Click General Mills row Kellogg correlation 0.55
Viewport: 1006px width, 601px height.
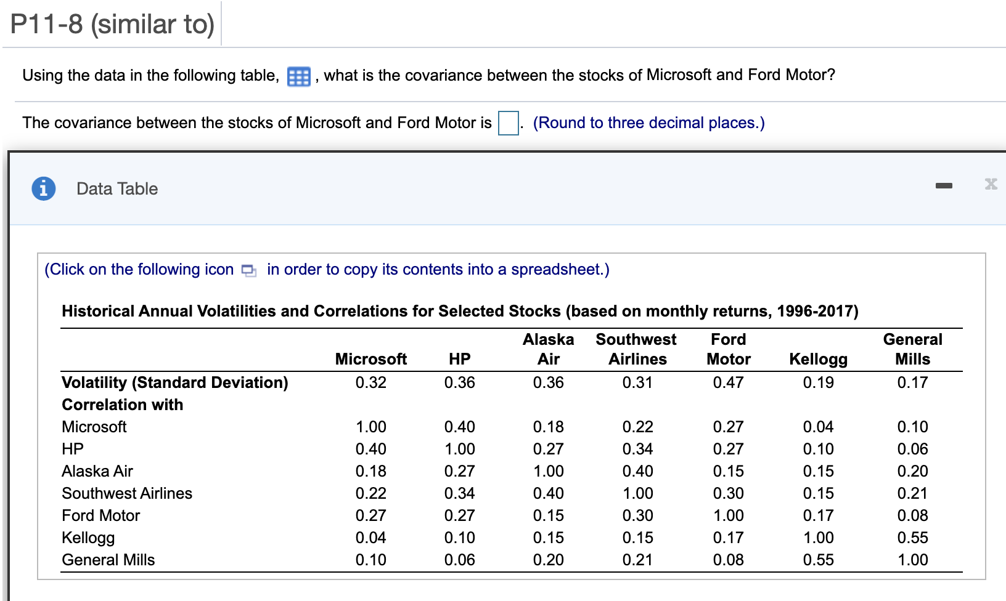(x=819, y=560)
